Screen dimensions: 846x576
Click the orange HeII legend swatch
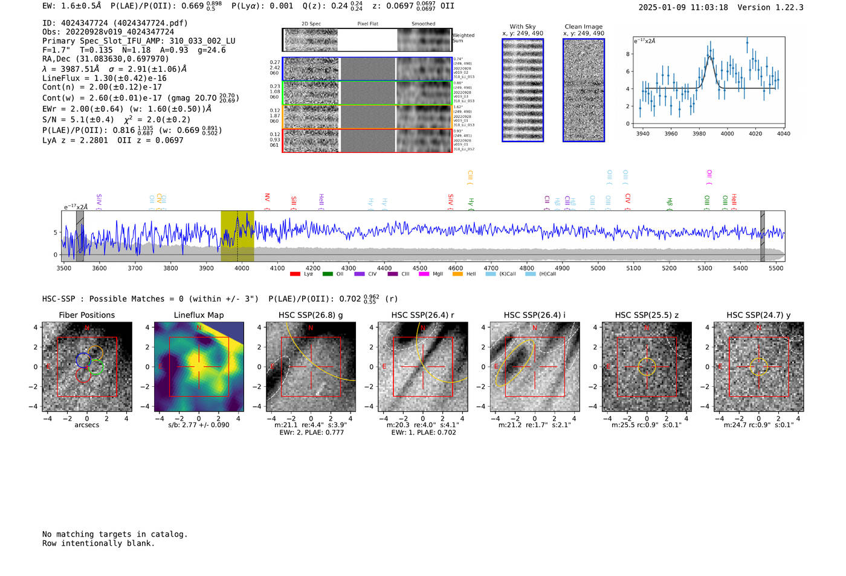click(457, 274)
